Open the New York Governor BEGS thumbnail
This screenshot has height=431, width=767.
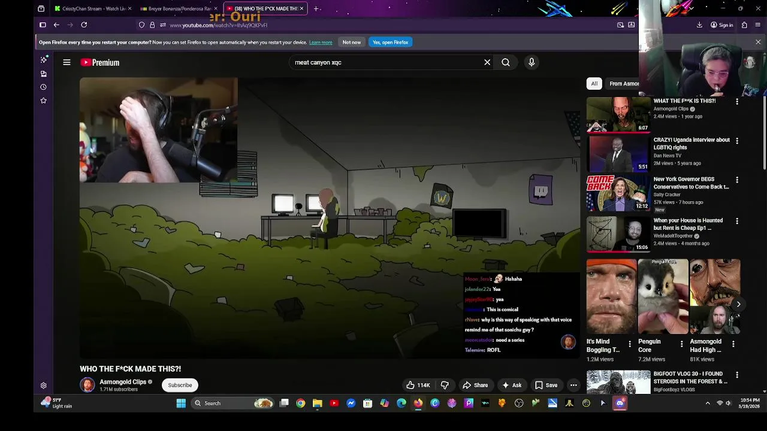[618, 192]
